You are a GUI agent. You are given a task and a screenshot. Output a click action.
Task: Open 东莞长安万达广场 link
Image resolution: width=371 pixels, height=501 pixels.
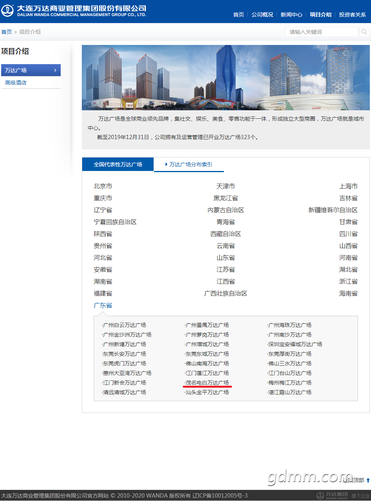124,354
